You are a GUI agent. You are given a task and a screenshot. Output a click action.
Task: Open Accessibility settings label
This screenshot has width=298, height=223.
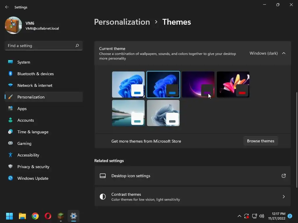point(28,155)
